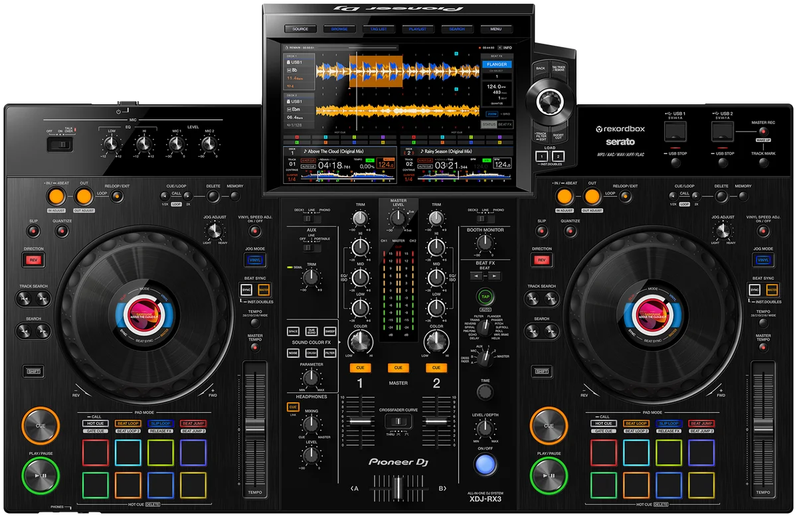
Task: Tap the MASTER orange CUE button
Action: [398, 367]
